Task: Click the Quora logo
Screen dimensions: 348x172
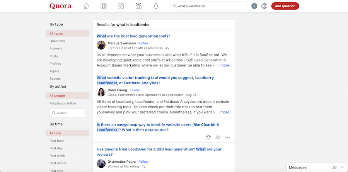Action: [60, 6]
